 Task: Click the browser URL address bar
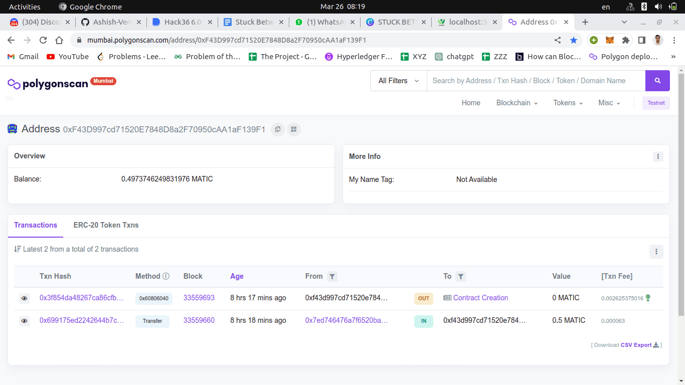[x=316, y=40]
